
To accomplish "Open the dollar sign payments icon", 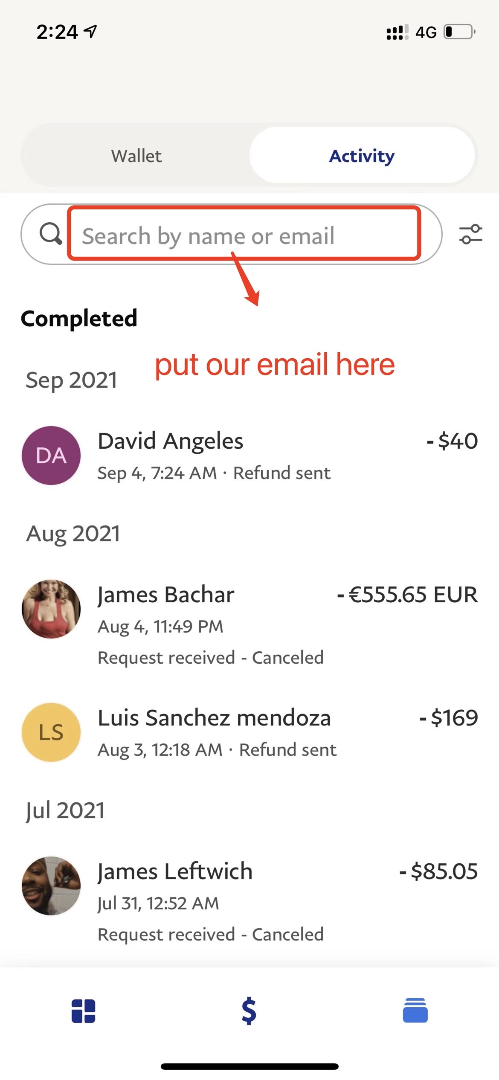I will coord(249,1011).
